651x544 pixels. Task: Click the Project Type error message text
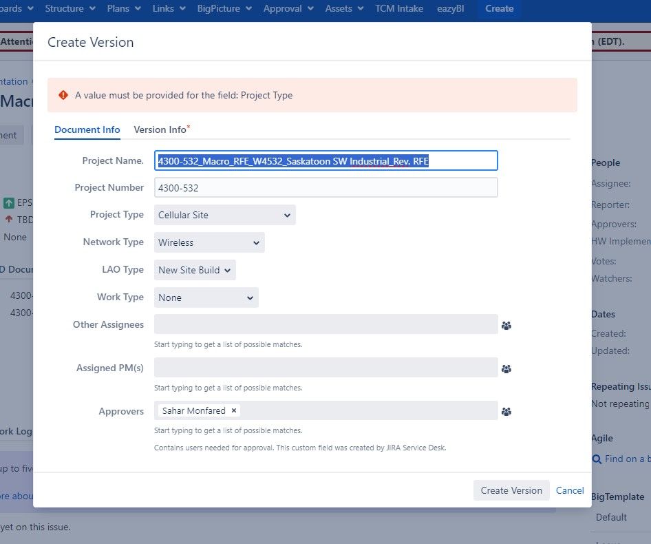[x=184, y=95]
